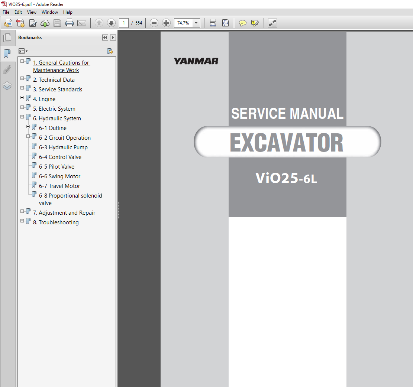
Task: Open the Window menu
Action: [x=50, y=12]
